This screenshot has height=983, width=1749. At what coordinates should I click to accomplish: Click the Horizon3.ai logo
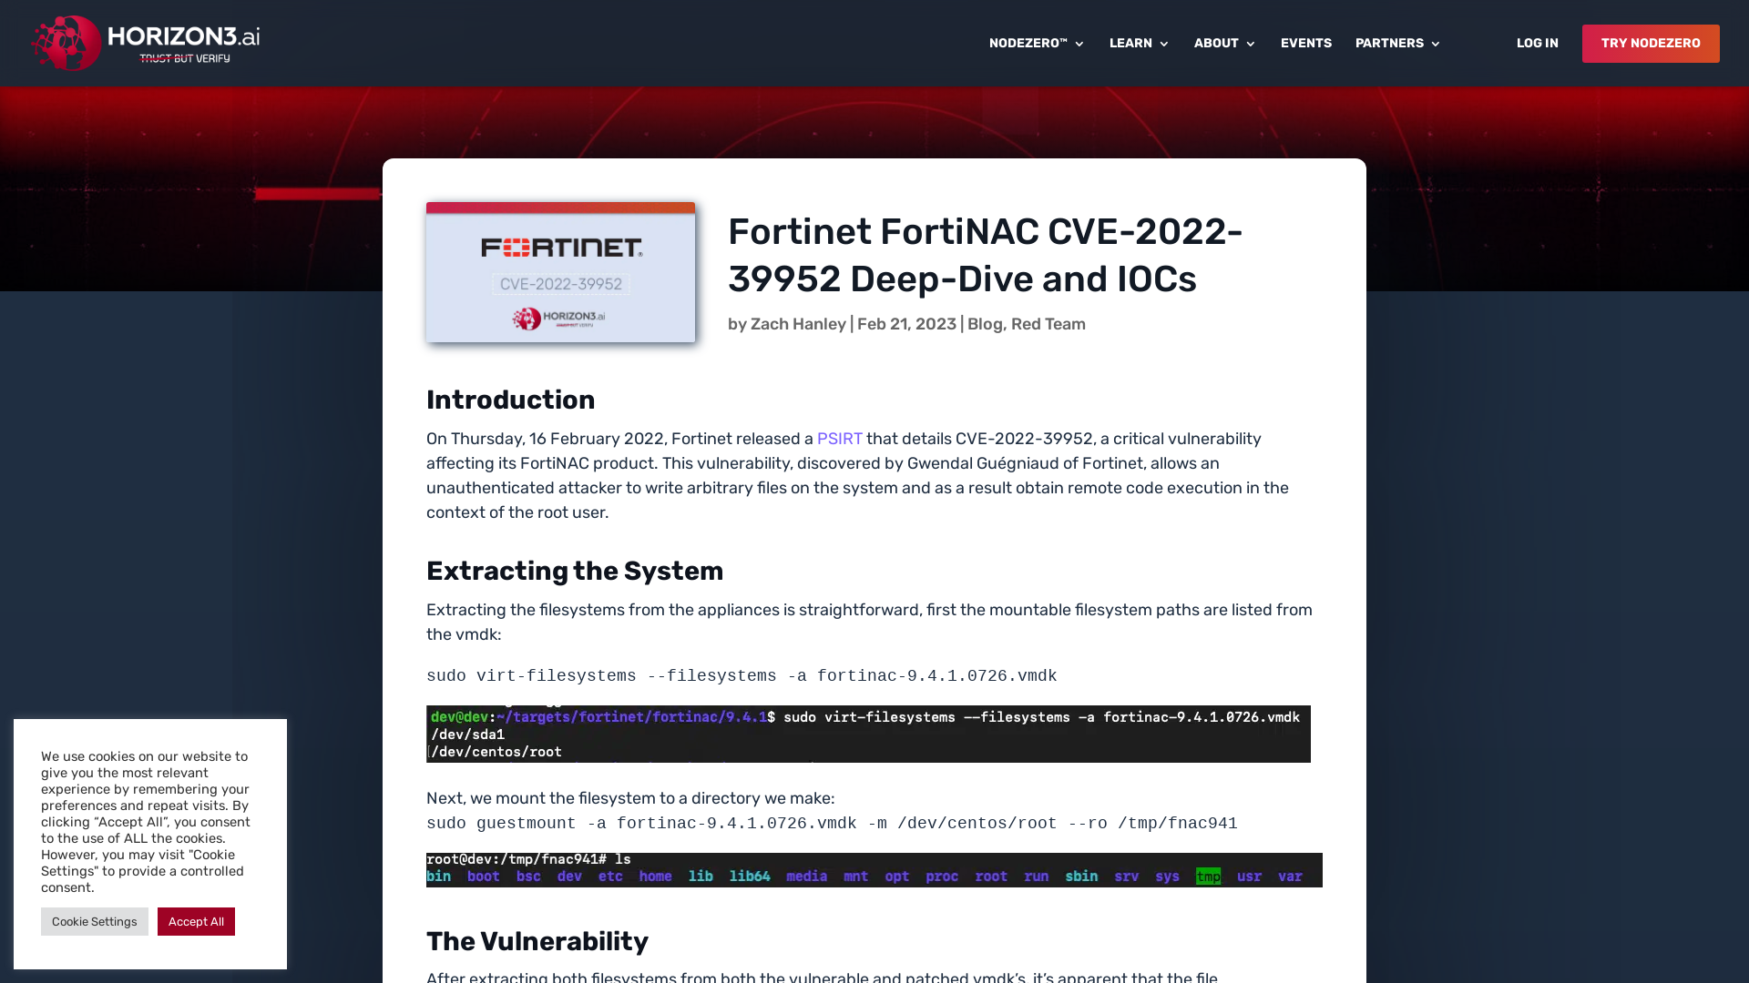(146, 43)
